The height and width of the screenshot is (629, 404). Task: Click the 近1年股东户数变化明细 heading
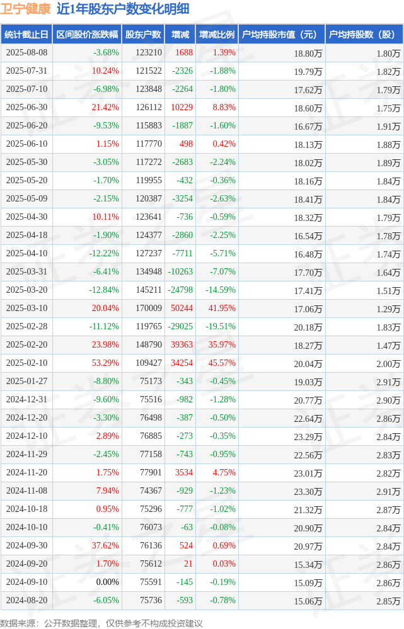point(123,9)
